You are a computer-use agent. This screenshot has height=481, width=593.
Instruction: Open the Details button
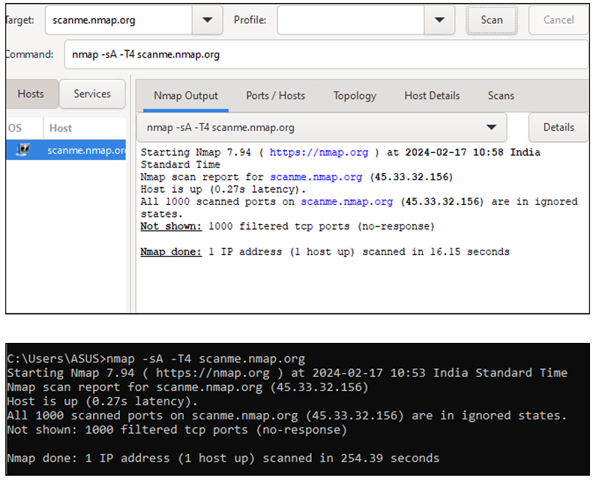tap(559, 128)
